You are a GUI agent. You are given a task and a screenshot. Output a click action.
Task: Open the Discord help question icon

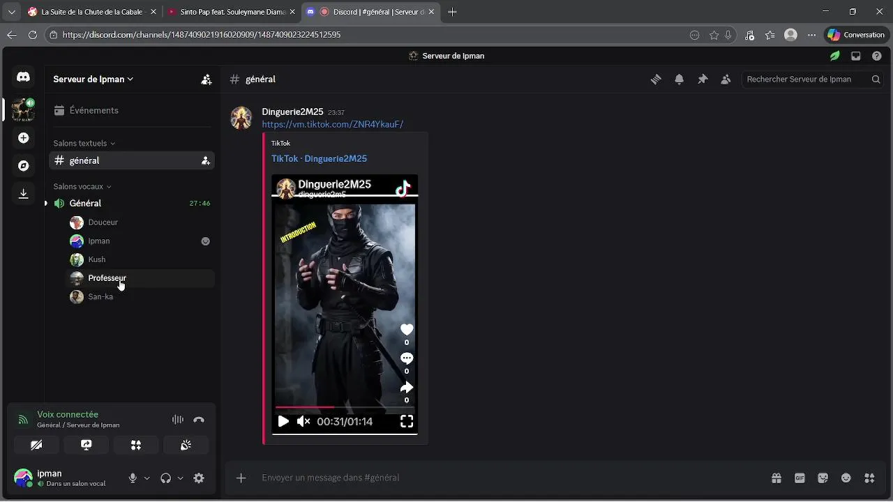click(x=877, y=56)
